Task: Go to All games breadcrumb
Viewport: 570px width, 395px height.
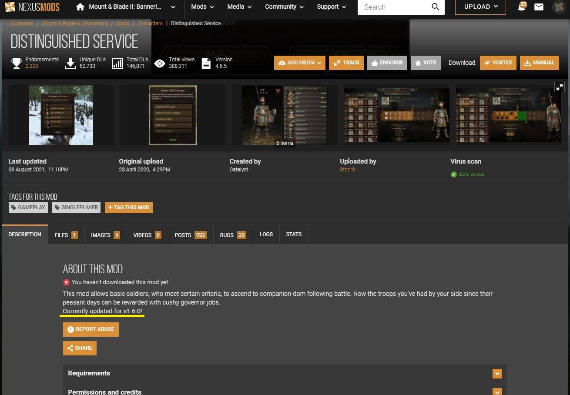Action: coord(22,23)
